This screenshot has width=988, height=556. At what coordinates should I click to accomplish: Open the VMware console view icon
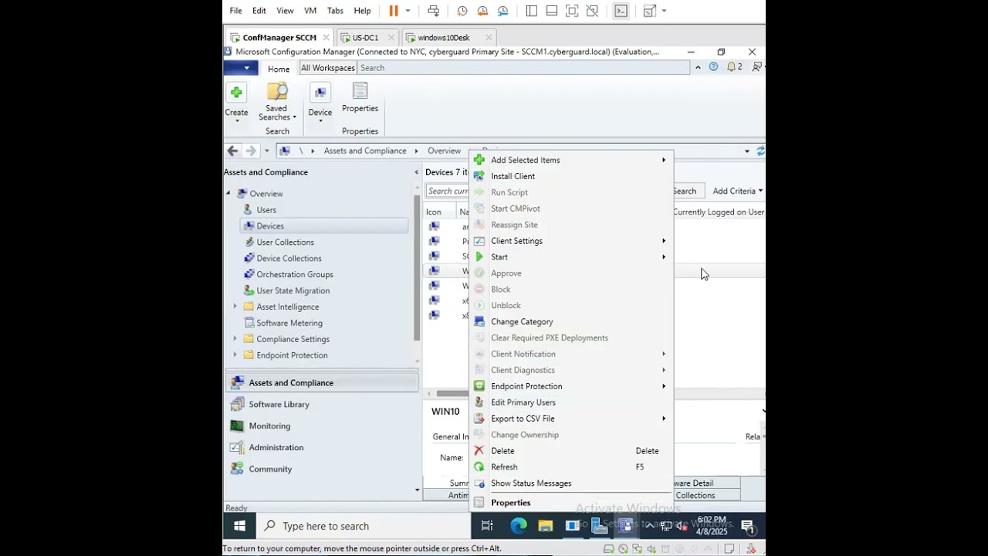pyautogui.click(x=621, y=11)
